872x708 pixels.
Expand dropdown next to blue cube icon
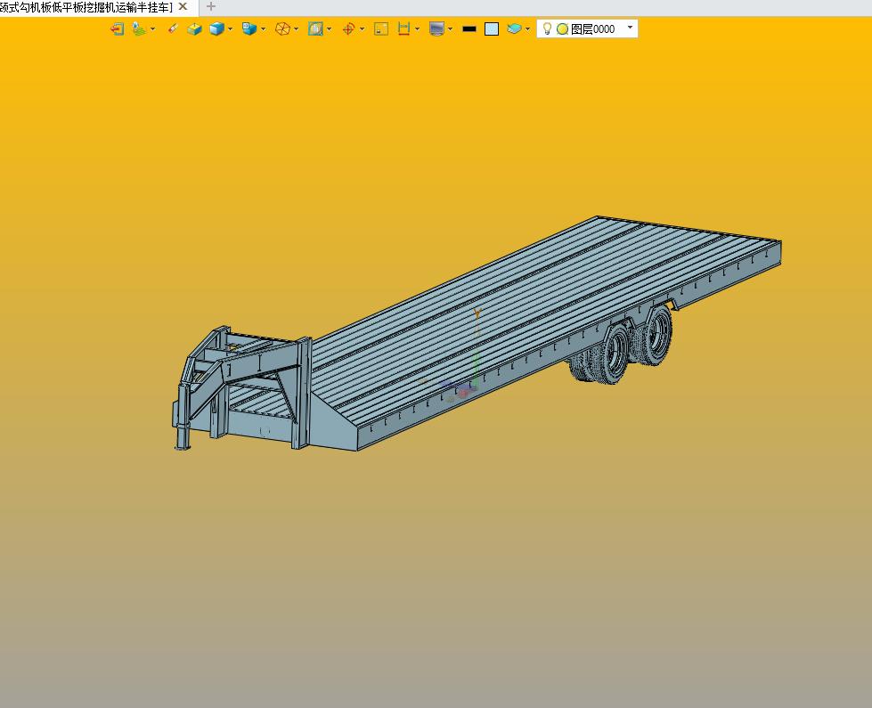click(231, 28)
